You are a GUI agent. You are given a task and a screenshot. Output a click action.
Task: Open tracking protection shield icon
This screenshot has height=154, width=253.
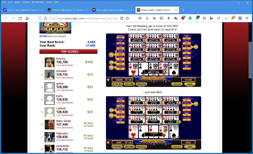[x=40, y=18]
